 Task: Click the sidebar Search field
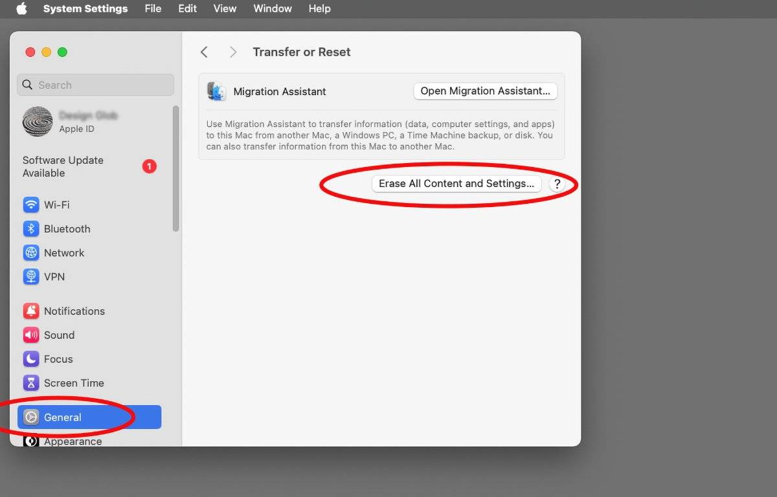tap(96, 85)
